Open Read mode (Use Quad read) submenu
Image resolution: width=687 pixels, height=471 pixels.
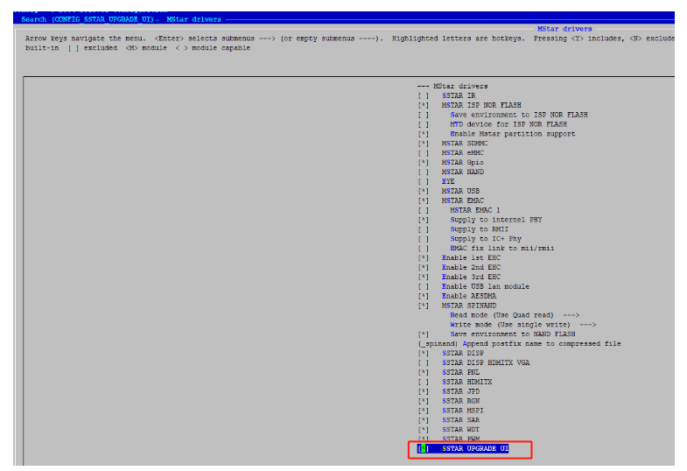click(515, 315)
